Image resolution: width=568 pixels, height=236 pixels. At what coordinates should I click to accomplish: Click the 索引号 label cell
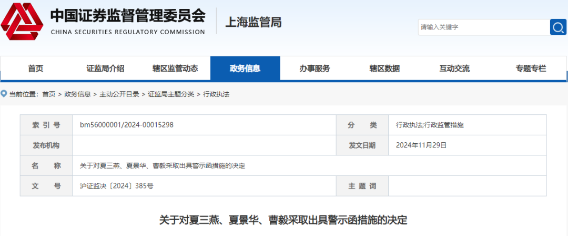tap(46, 125)
